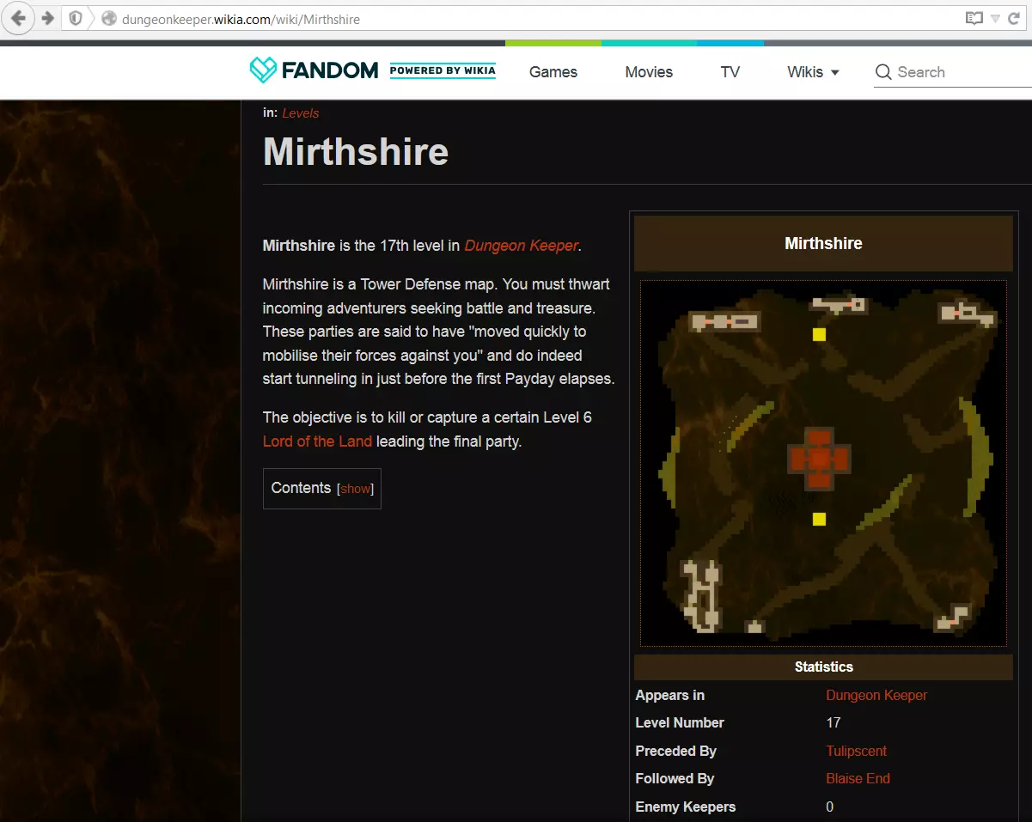Open the Blaise End following level link
Viewport: 1032px width, 822px height.
click(x=858, y=778)
